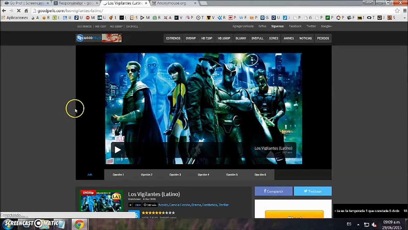Close the Anonymouse.org tab
The width and height of the screenshot is (408, 230).
[194, 3]
